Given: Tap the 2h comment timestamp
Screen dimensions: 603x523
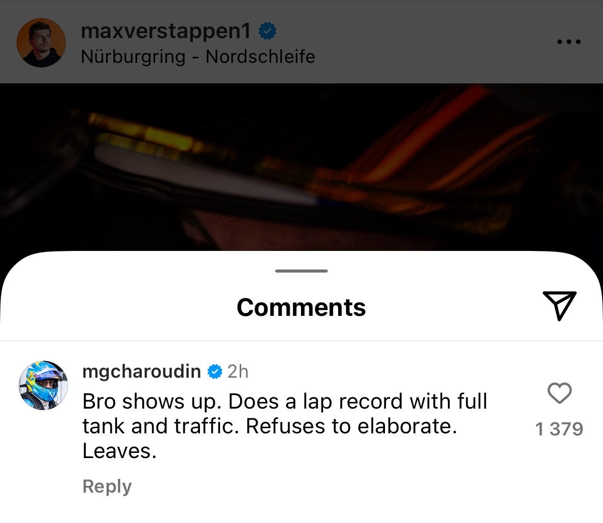Looking at the screenshot, I should click(238, 372).
